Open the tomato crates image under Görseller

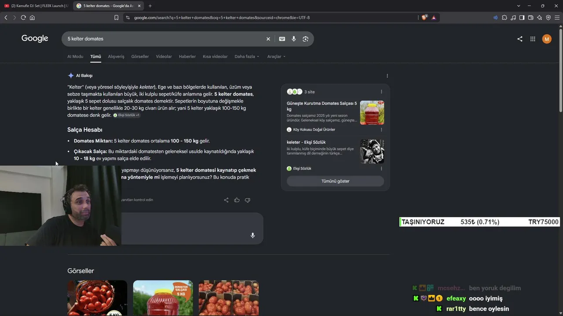tap(229, 298)
